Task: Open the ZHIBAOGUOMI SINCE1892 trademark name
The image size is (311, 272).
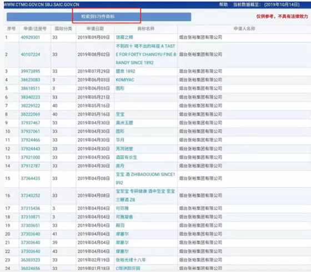Action: [146, 178]
